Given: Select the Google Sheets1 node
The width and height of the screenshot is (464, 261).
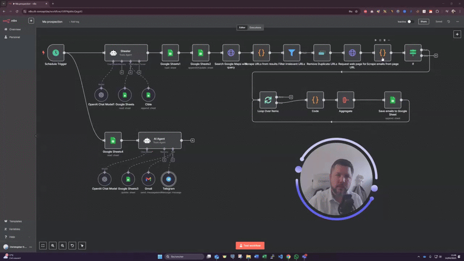Looking at the screenshot, I should (x=170, y=53).
